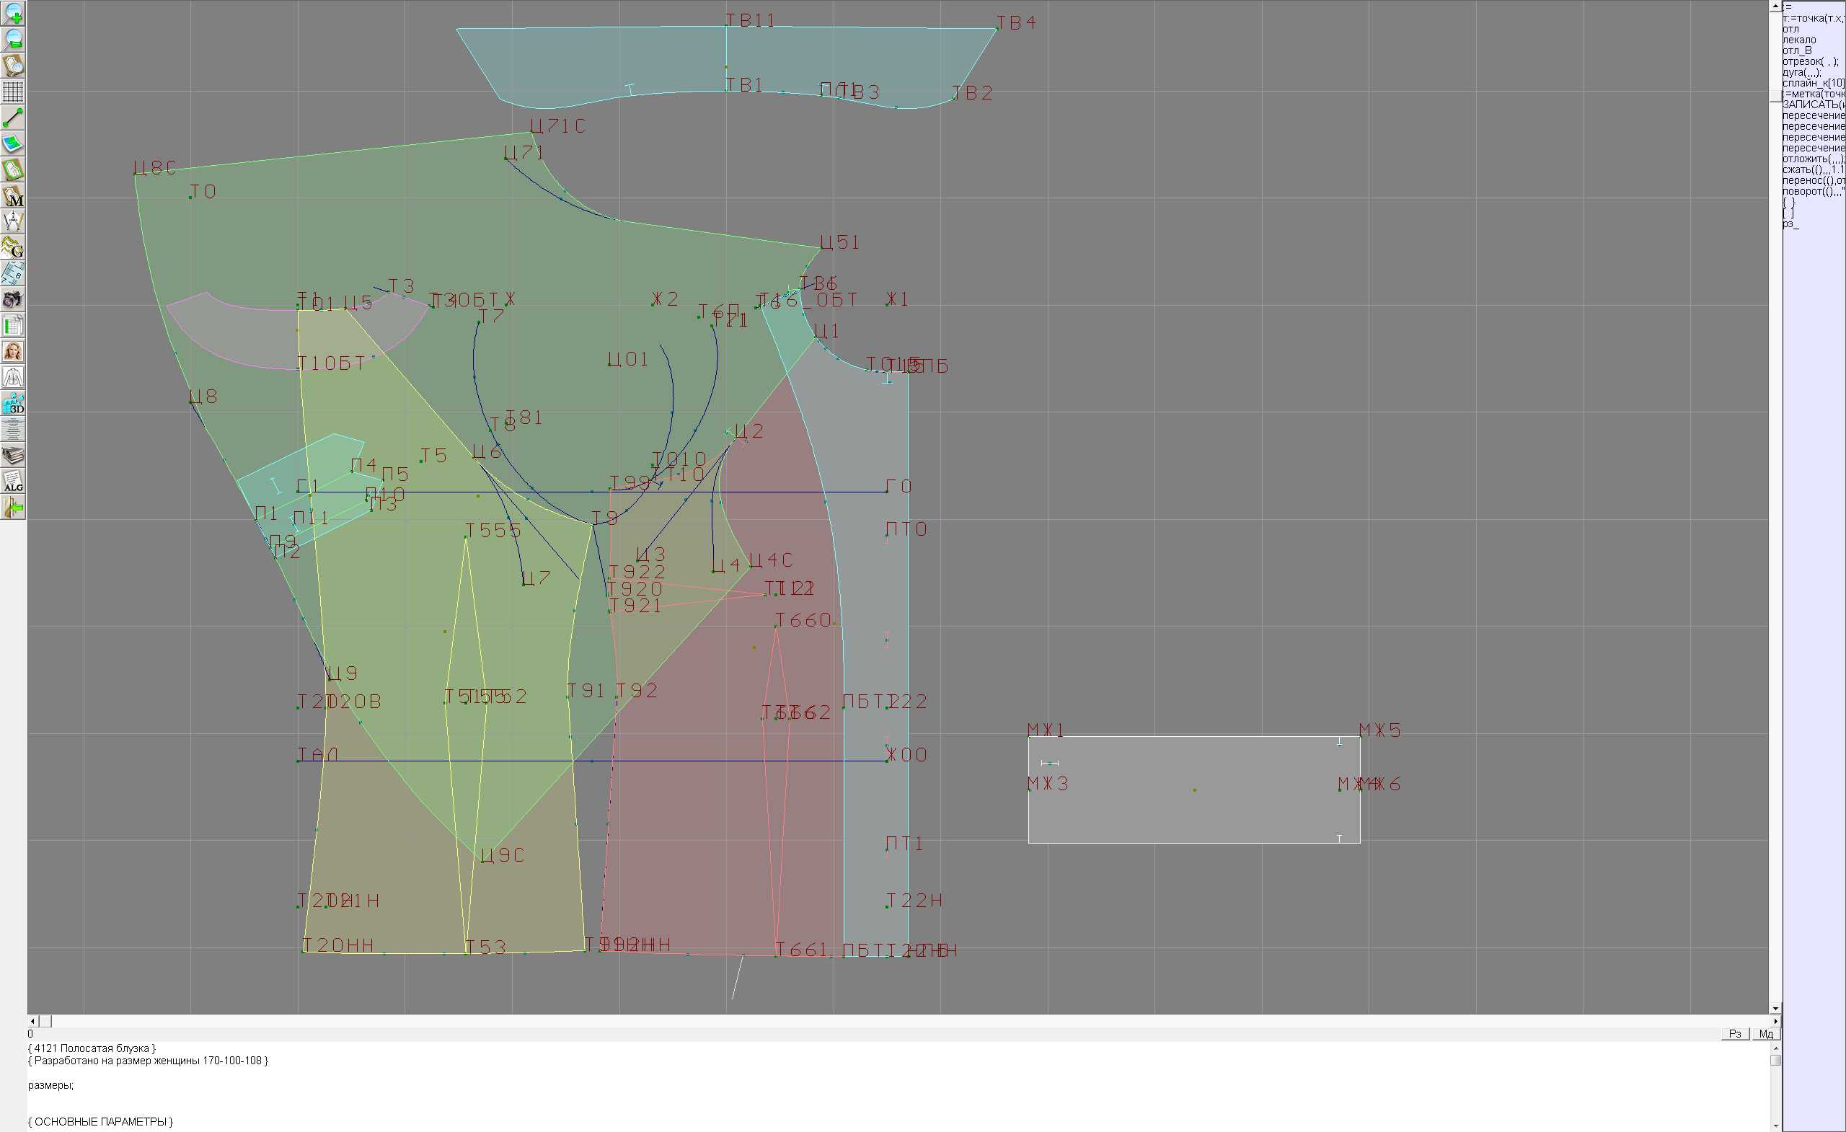Click the zoom out magnifier icon

tap(13, 39)
